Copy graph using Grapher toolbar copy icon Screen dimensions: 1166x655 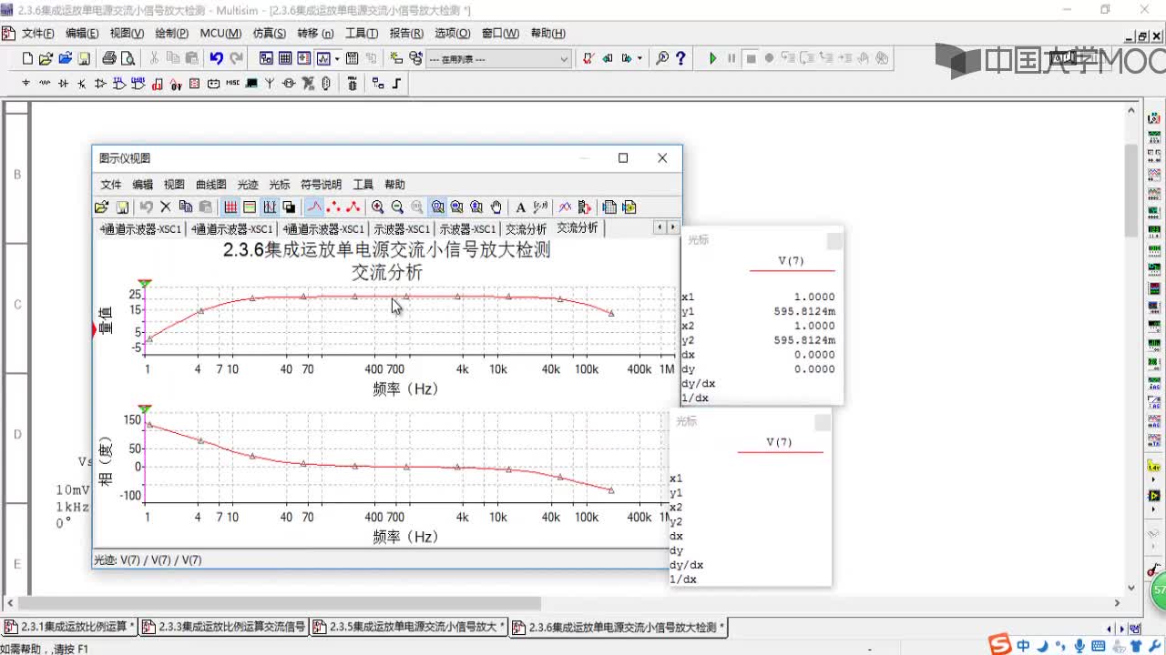[186, 207]
